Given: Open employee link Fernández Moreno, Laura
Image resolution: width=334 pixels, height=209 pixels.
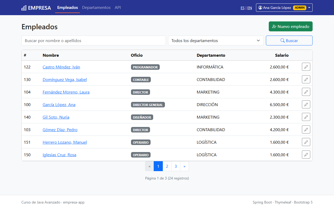Looking at the screenshot, I should (x=66, y=92).
